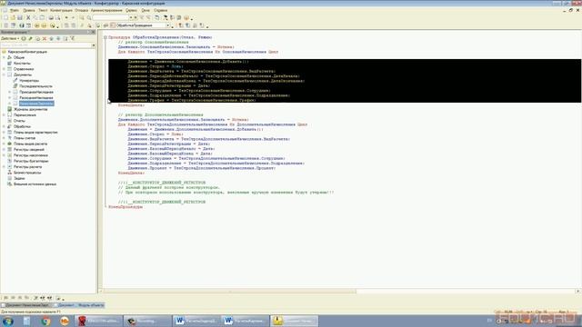The image size is (582, 327).
Task: Click the green Add icon in configuration panel toolbar
Action: pyautogui.click(x=24, y=38)
